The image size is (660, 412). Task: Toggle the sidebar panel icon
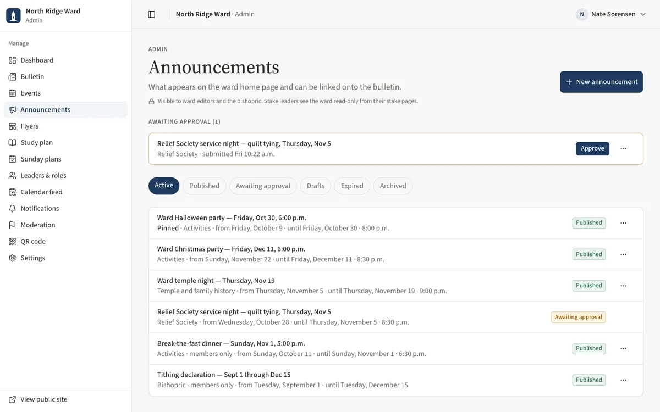(x=152, y=14)
